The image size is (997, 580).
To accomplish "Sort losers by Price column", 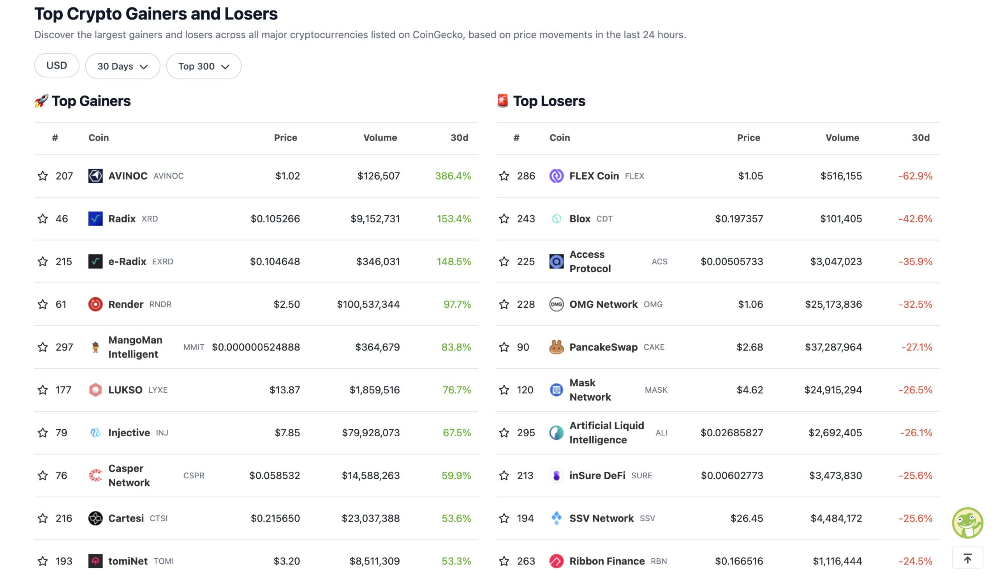I will pos(748,137).
